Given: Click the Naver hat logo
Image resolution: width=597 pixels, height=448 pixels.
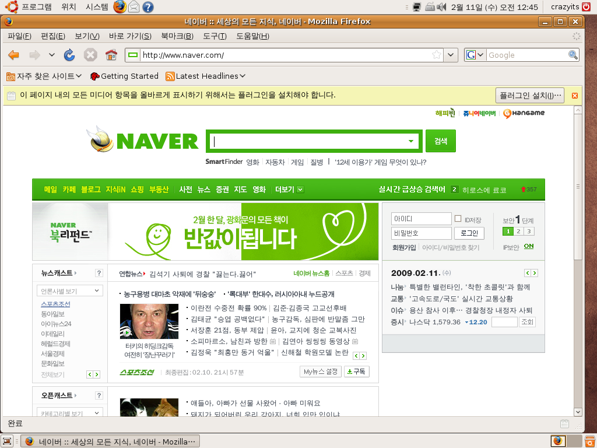Looking at the screenshot, I should [100, 139].
